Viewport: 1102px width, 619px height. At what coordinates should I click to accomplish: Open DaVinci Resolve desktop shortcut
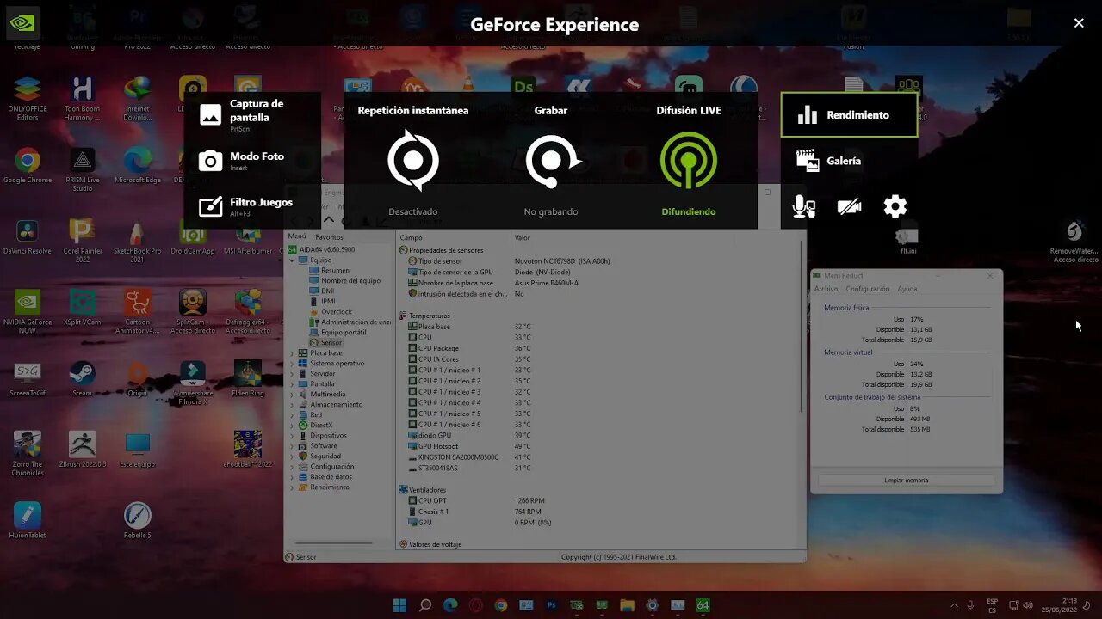(28, 238)
